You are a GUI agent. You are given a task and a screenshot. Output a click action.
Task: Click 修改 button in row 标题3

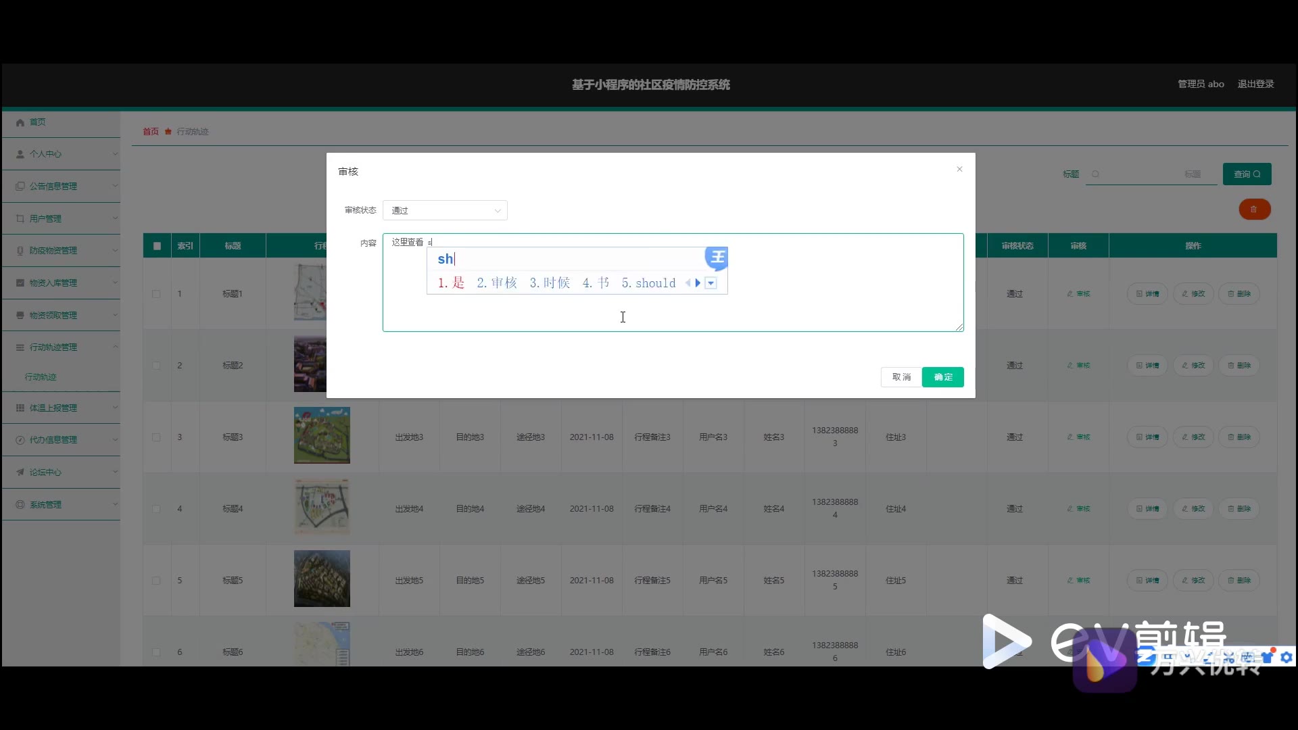click(x=1193, y=437)
